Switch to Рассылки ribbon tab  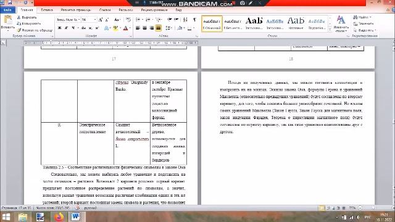point(125,10)
